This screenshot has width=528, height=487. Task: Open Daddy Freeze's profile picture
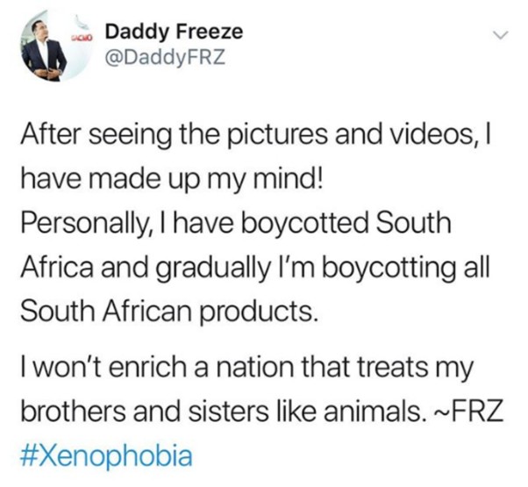coord(56,47)
